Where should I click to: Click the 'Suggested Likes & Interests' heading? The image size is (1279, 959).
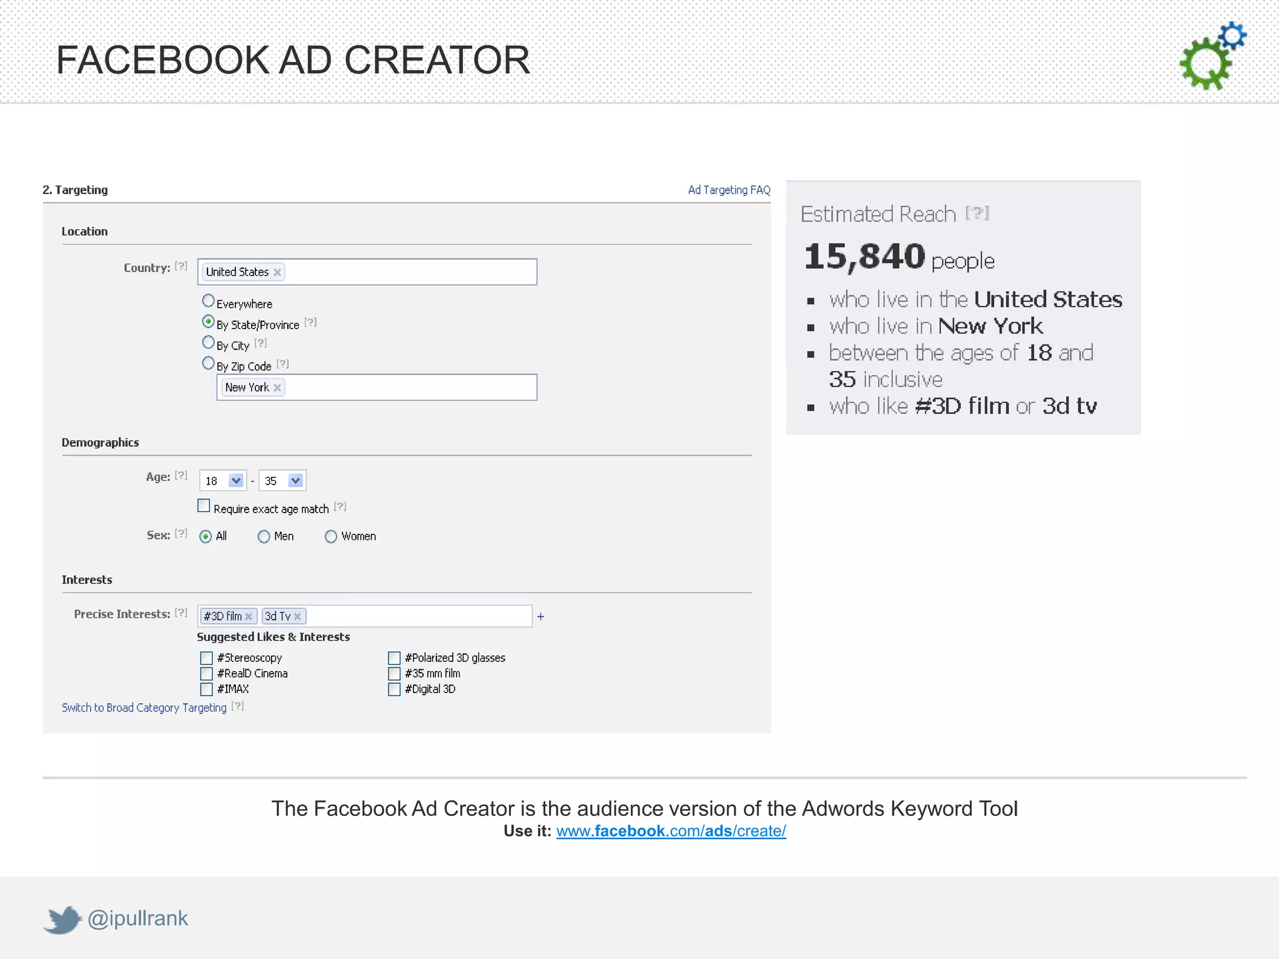point(274,637)
